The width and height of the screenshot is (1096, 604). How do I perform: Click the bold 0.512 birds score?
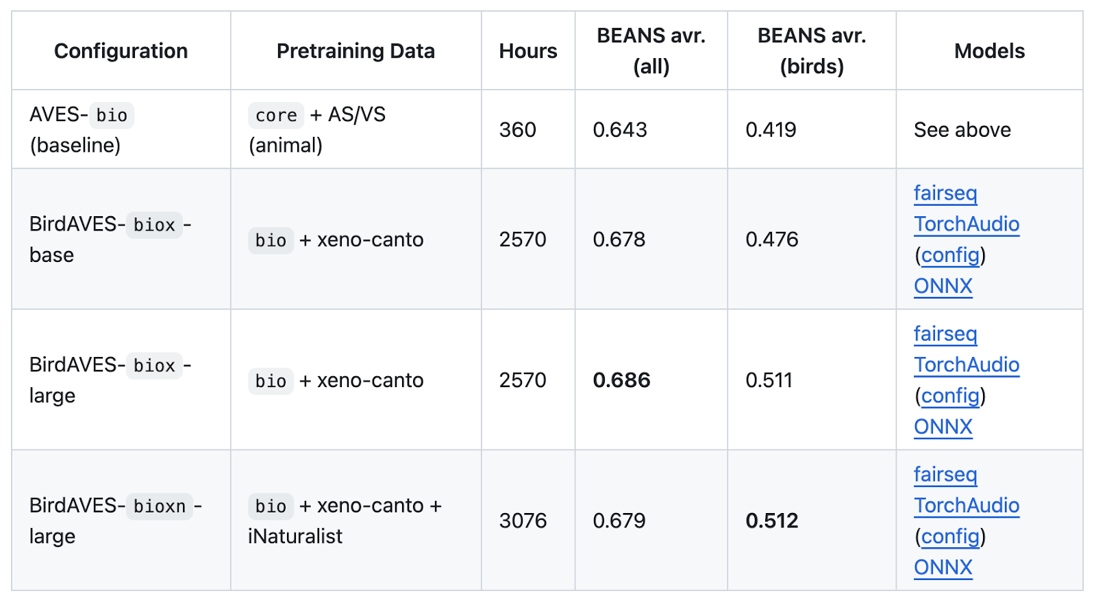point(771,521)
